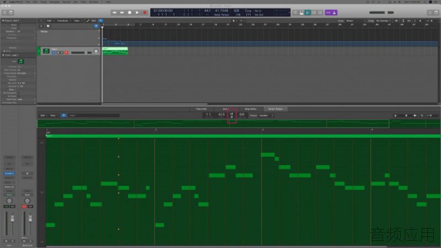
Task: Click the purple count-in button
Action: click(x=328, y=13)
